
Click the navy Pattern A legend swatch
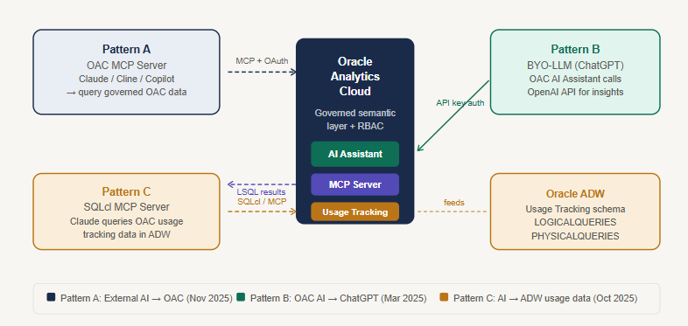(x=52, y=297)
